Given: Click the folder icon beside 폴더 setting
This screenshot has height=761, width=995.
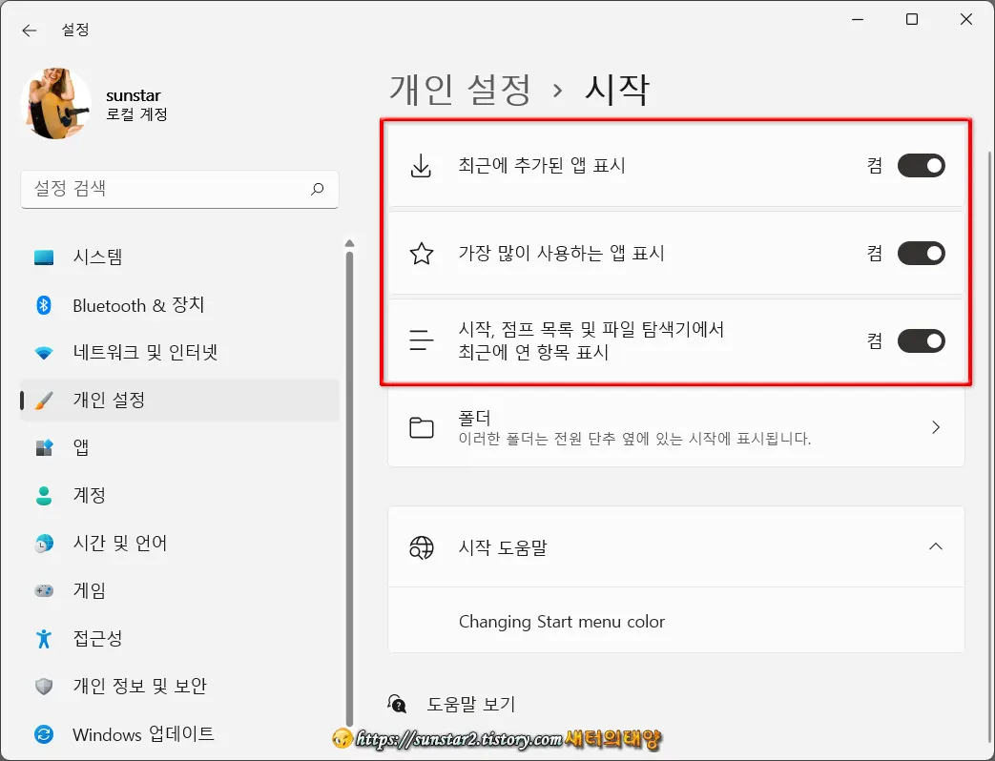Looking at the screenshot, I should pos(421,426).
